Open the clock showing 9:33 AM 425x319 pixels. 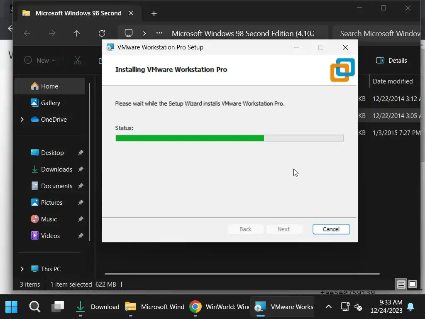tap(386, 306)
